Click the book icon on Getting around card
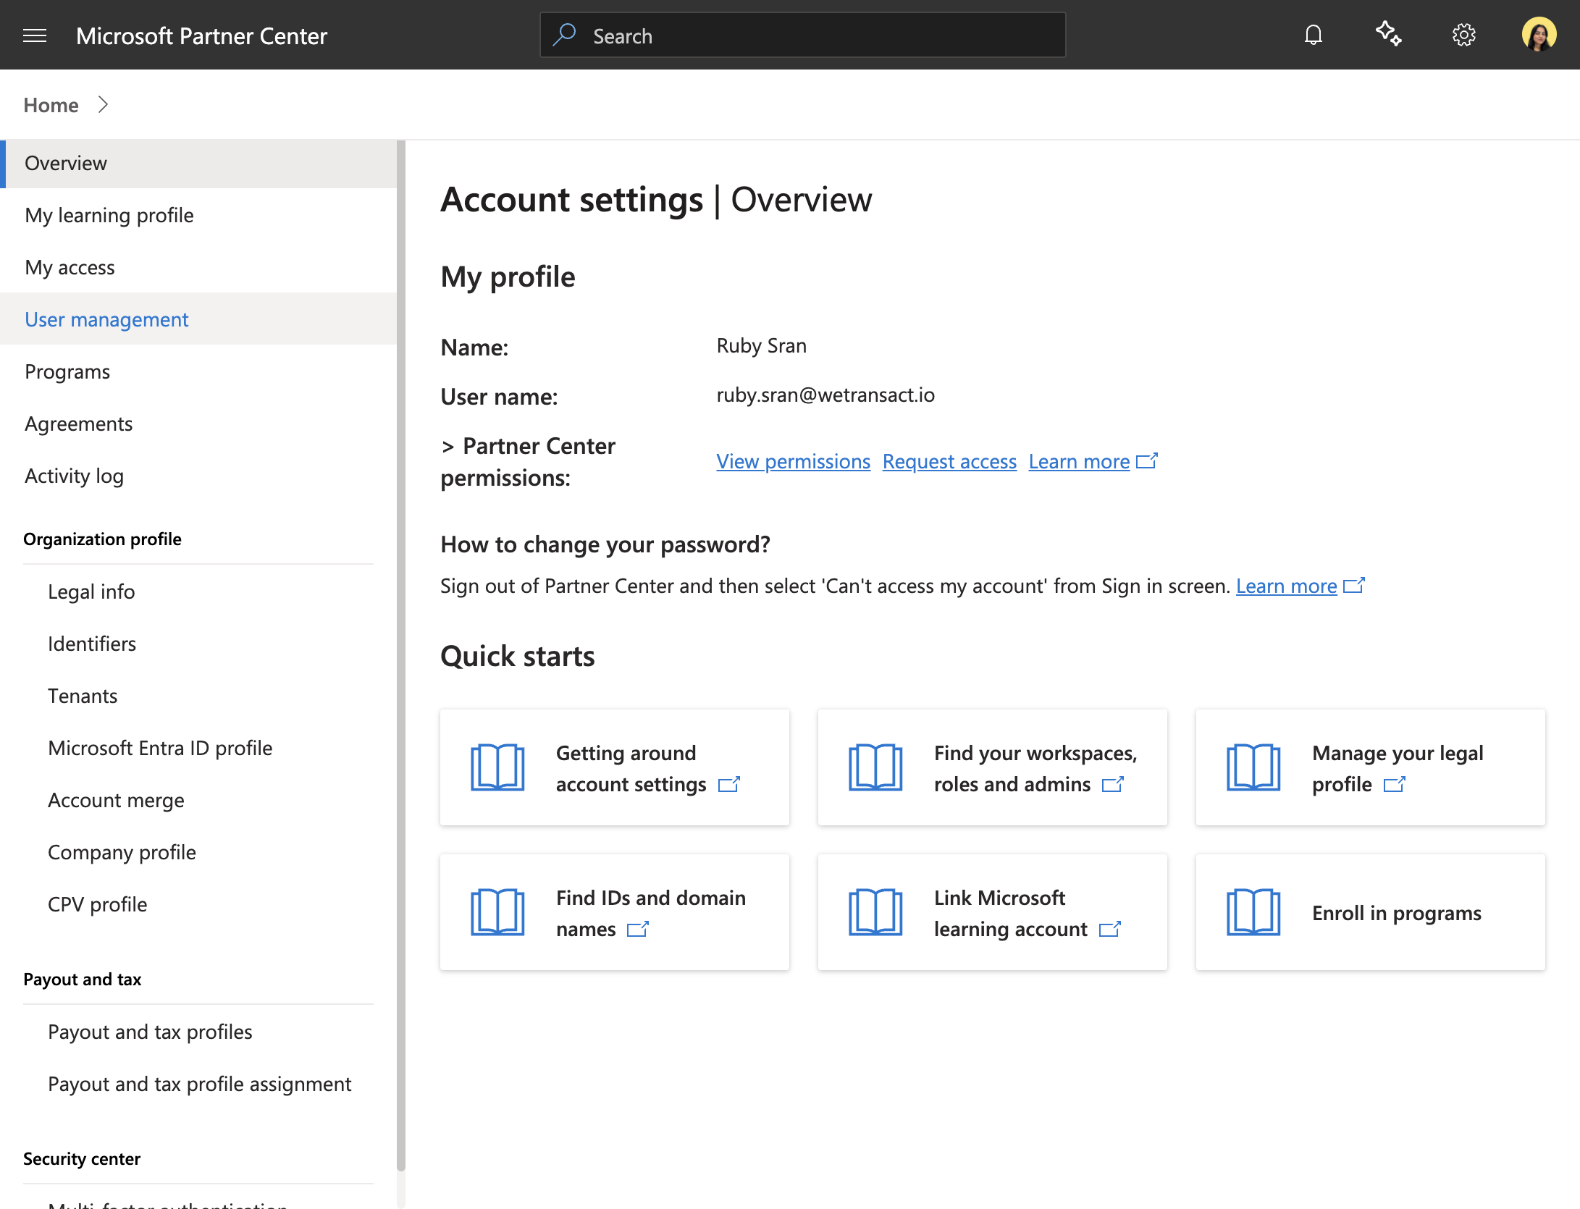 (x=497, y=767)
